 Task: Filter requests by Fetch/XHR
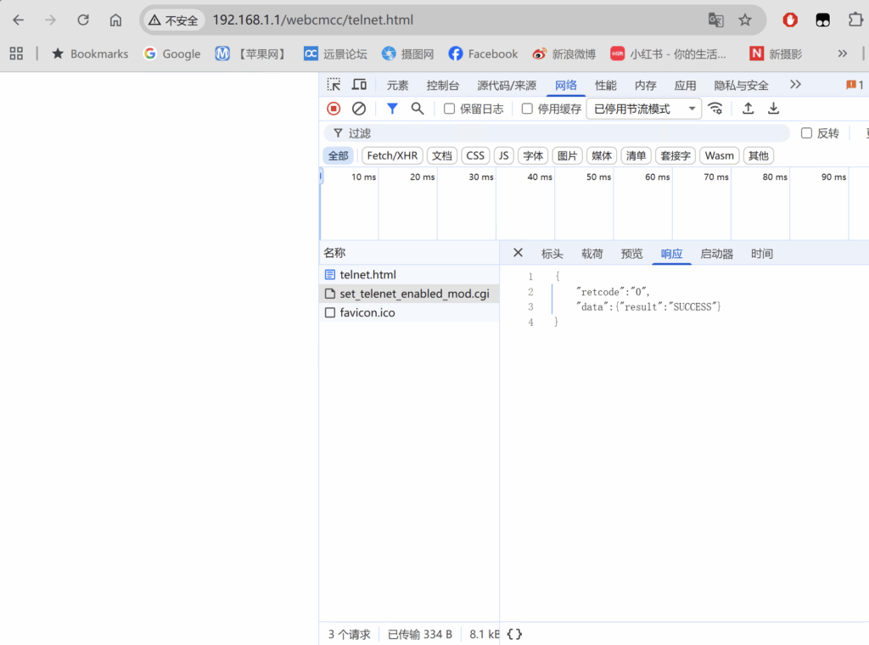[x=392, y=156]
